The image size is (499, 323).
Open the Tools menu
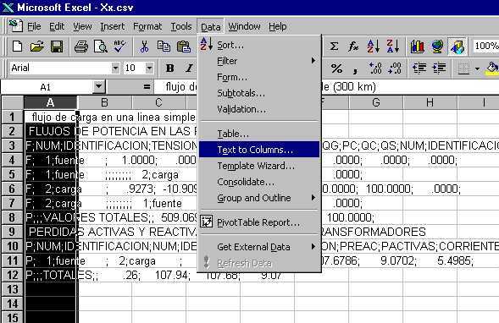(181, 26)
